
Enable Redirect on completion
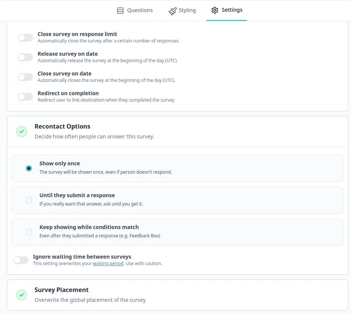click(x=25, y=96)
